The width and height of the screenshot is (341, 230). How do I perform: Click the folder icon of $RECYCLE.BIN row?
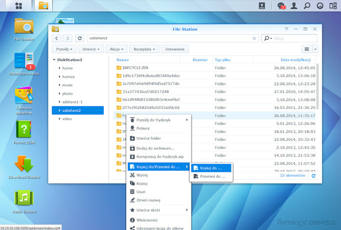(x=119, y=68)
